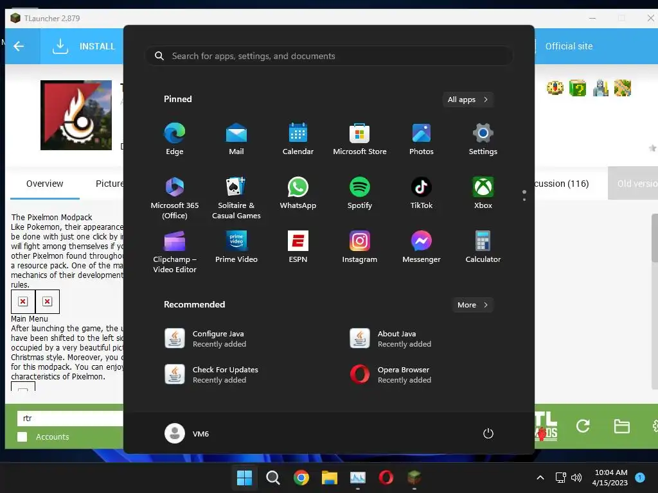Expand All apps list

(x=468, y=99)
